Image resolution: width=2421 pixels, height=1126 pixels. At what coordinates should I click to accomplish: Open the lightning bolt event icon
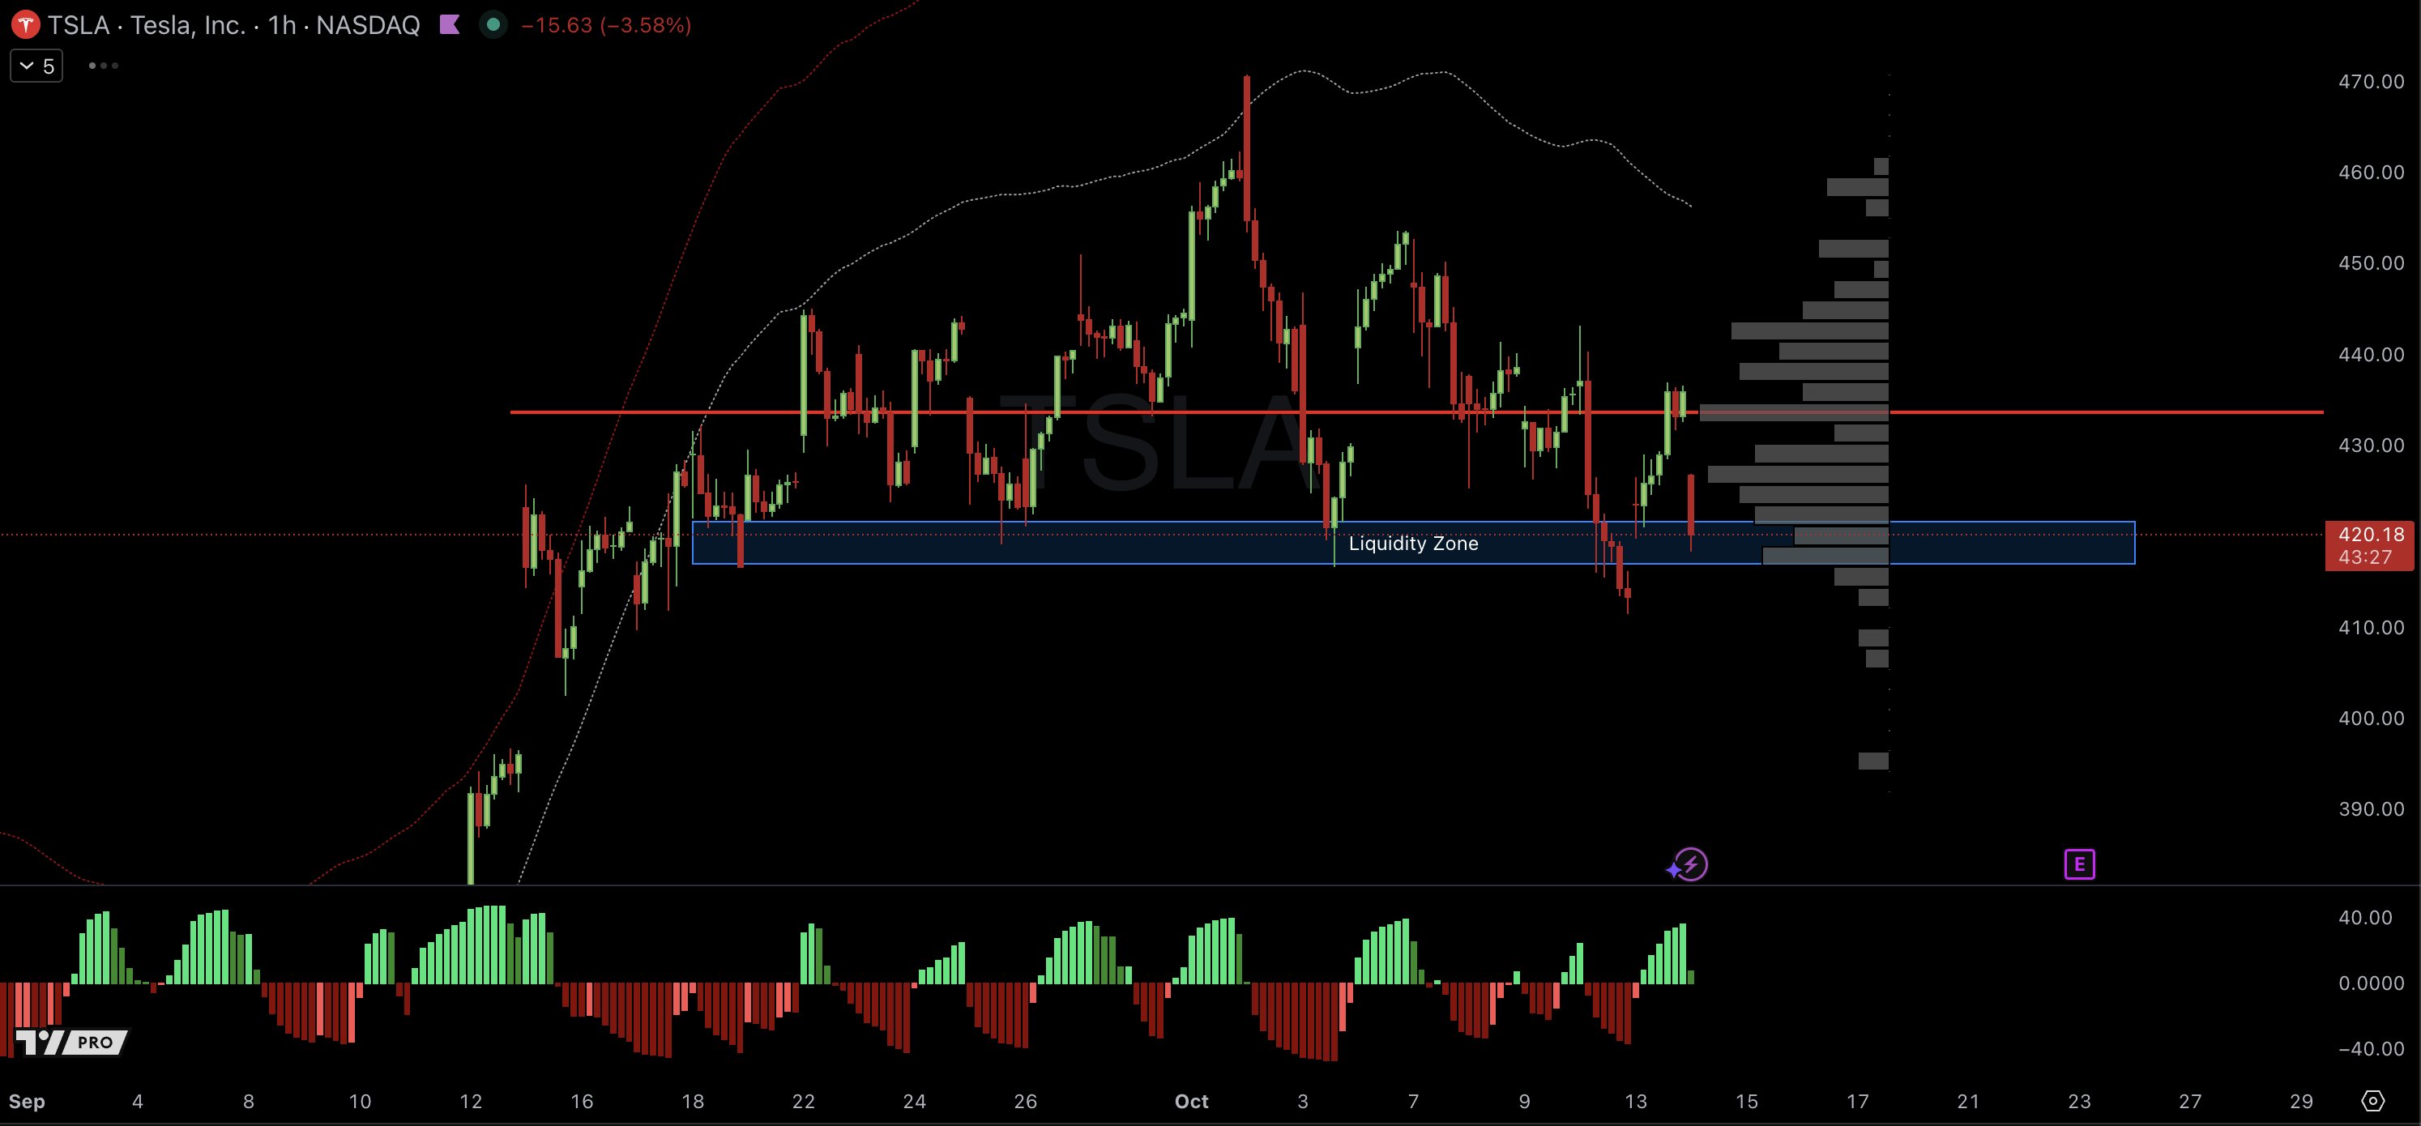(x=1690, y=864)
